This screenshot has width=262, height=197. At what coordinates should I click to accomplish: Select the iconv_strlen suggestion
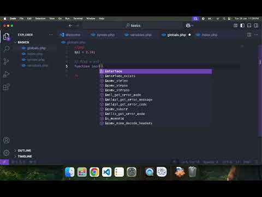pos(156,81)
